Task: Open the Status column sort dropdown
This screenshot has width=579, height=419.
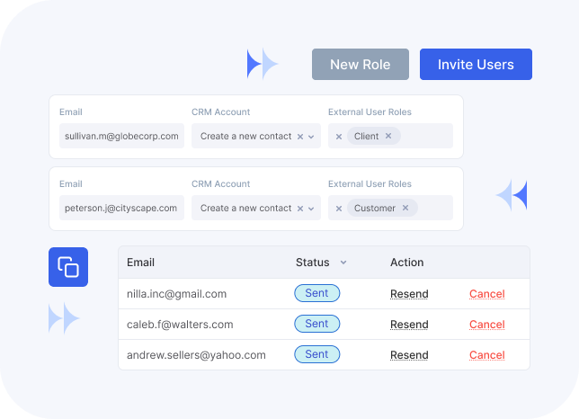Action: (x=343, y=263)
